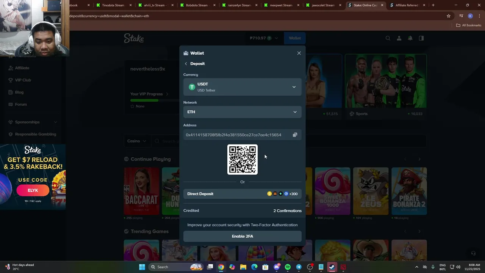This screenshot has height=273, width=485.
Task: Click the microphone tray icon
Action: pos(433,267)
